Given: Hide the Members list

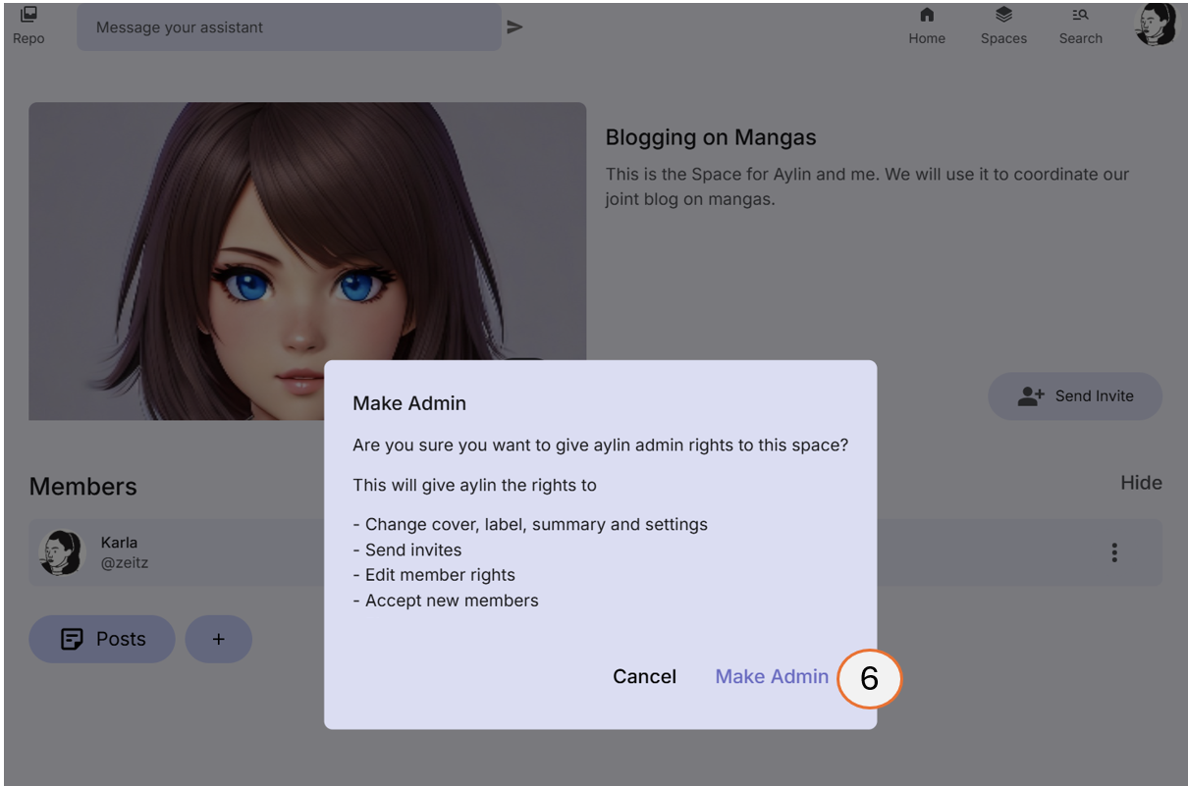Looking at the screenshot, I should [x=1141, y=482].
